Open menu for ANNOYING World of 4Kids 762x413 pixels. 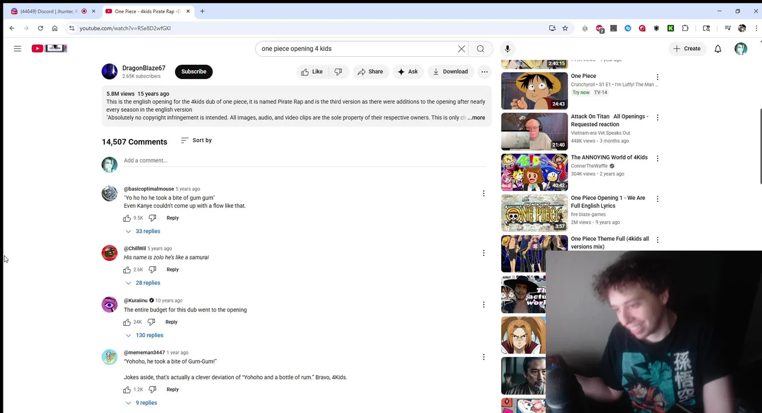point(658,158)
